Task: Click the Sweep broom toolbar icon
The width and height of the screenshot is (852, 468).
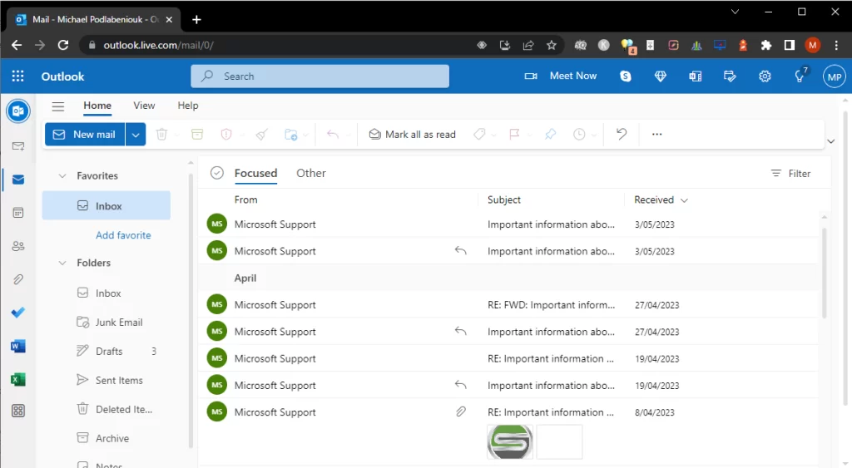Action: (x=261, y=134)
